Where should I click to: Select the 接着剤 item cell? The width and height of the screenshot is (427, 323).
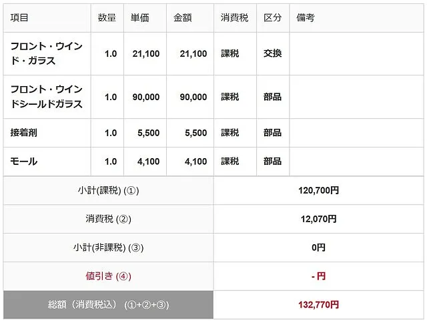24,133
